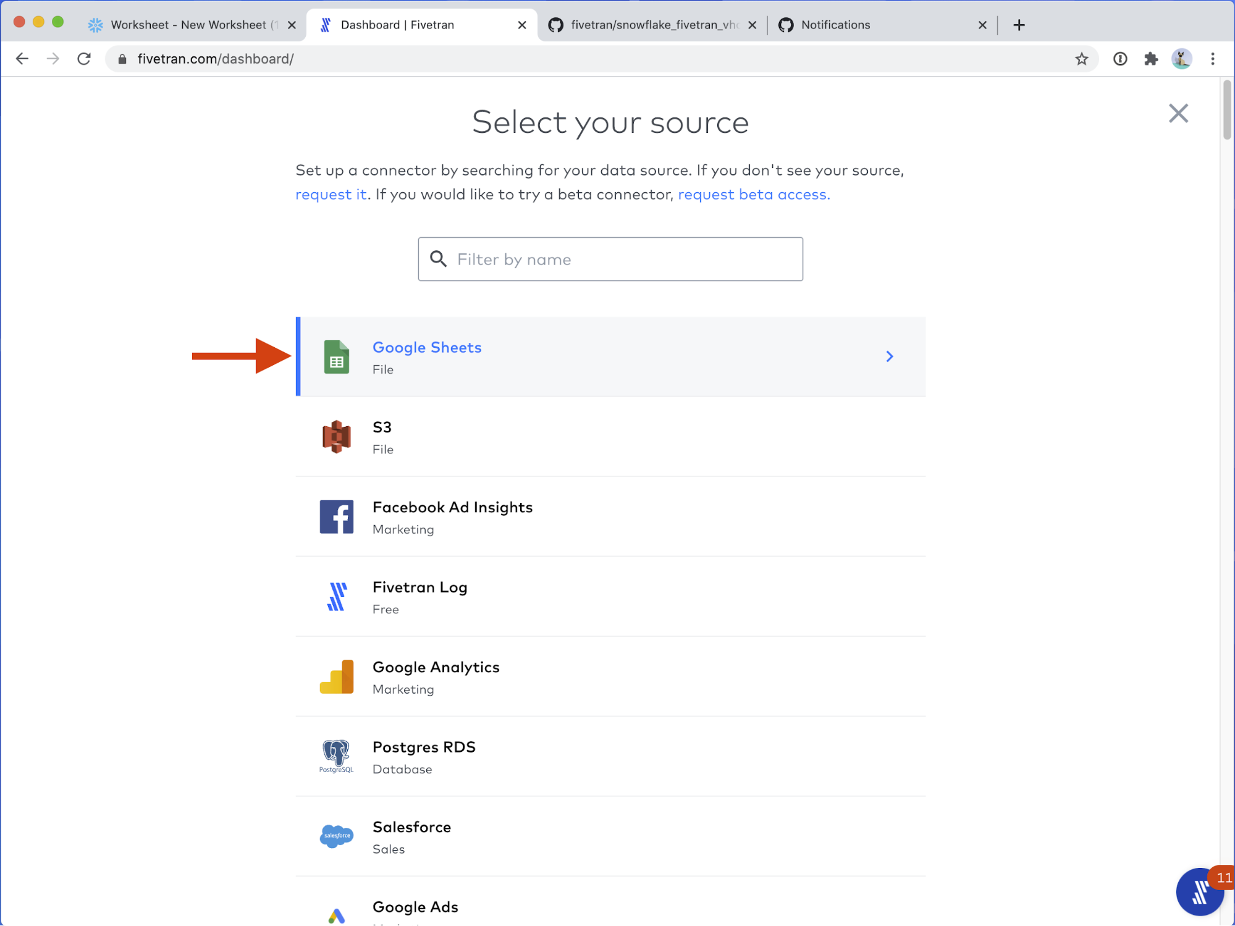This screenshot has width=1235, height=926.
Task: Click the Salesforce cloud icon
Action: click(337, 836)
